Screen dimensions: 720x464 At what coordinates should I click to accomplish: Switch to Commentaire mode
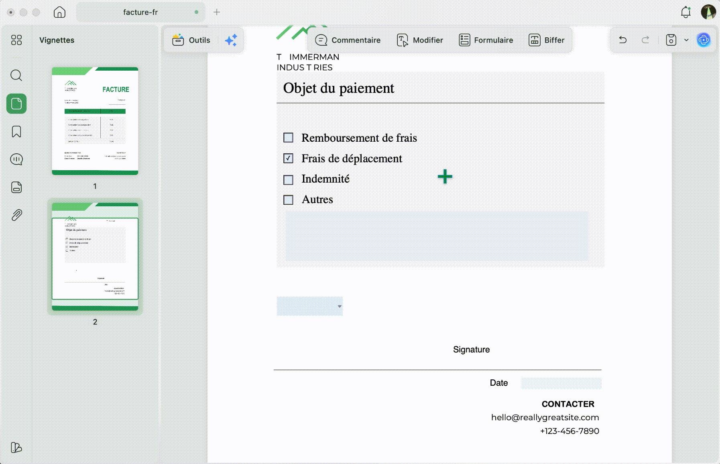348,40
